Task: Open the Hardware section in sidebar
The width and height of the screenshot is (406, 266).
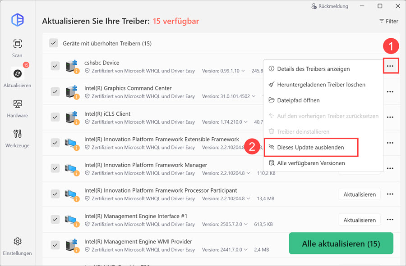Action: click(x=17, y=108)
